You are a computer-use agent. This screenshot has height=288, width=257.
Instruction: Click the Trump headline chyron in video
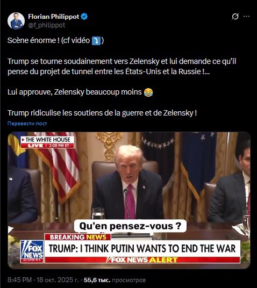pyautogui.click(x=142, y=249)
